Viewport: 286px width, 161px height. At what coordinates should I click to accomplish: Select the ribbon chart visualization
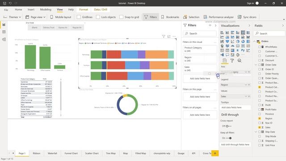[248, 37]
